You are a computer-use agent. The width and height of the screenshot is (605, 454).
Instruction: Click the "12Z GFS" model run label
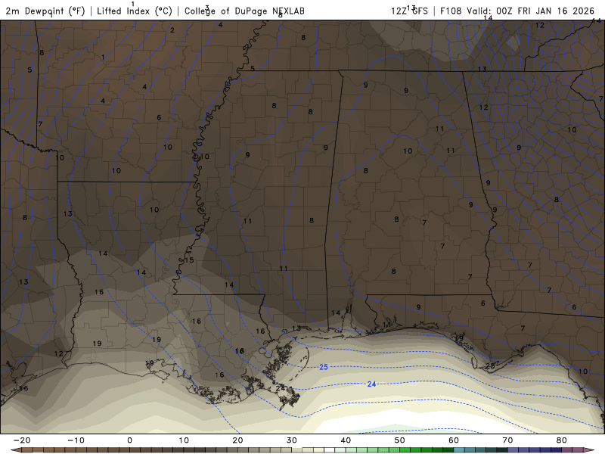tap(409, 11)
